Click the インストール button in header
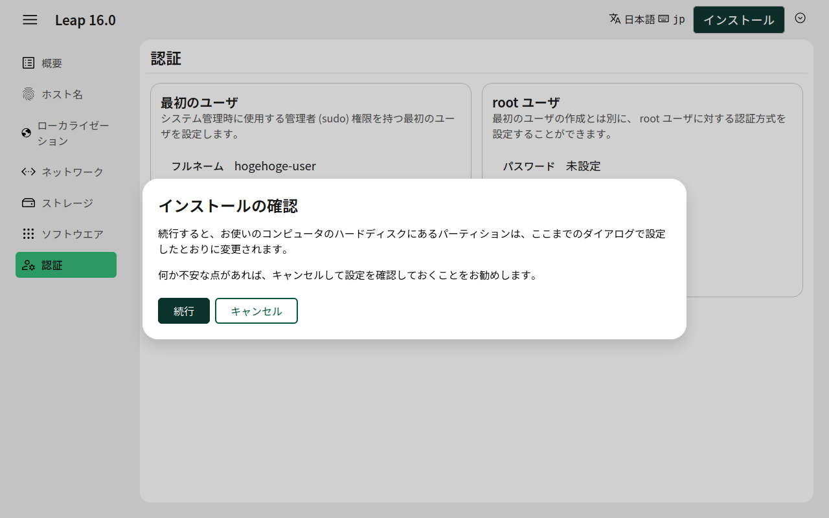This screenshot has width=829, height=518. click(739, 19)
